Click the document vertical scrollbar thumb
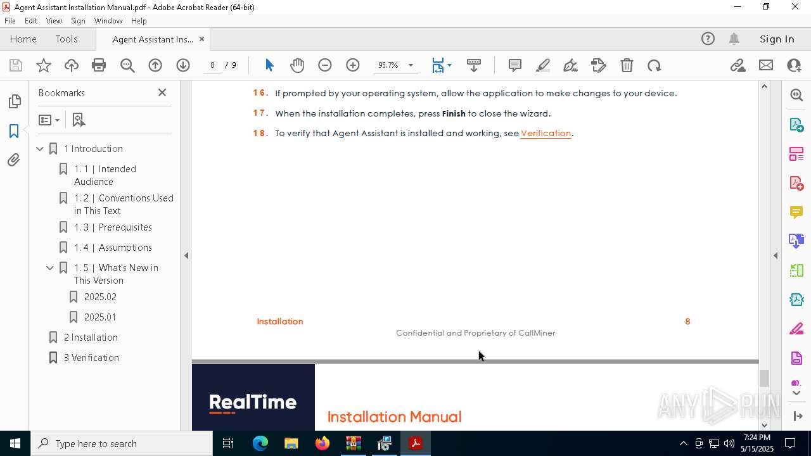Screen dimensions: 811x456 (764, 379)
